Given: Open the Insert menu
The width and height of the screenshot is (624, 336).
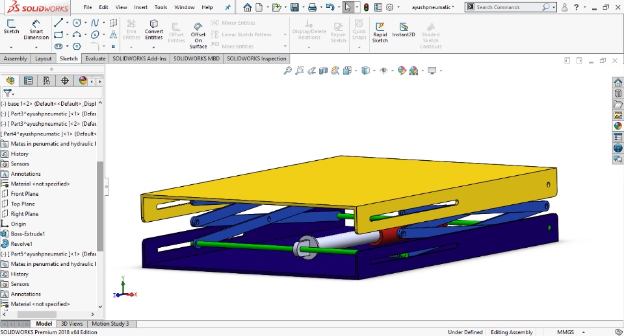Looking at the screenshot, I should (140, 7).
